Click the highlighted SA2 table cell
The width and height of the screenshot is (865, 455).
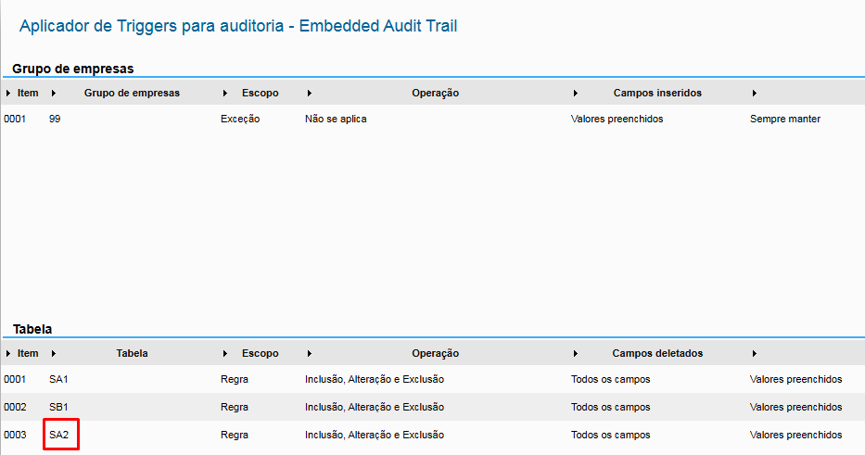click(60, 435)
